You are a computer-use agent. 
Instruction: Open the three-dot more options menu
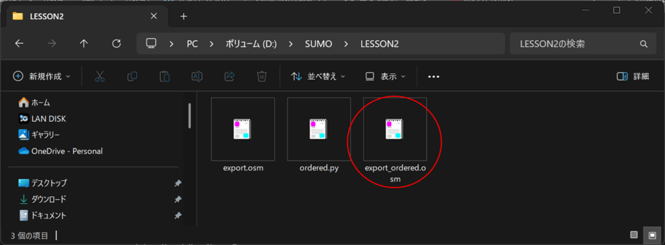(x=433, y=76)
